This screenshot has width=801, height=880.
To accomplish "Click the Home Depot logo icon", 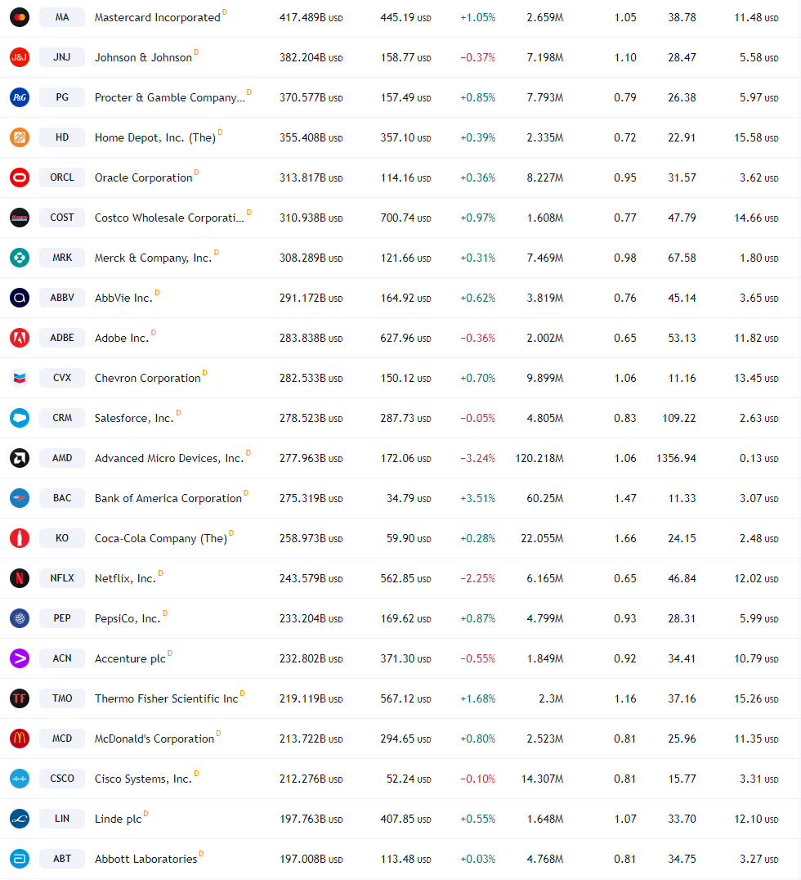I will pos(20,137).
